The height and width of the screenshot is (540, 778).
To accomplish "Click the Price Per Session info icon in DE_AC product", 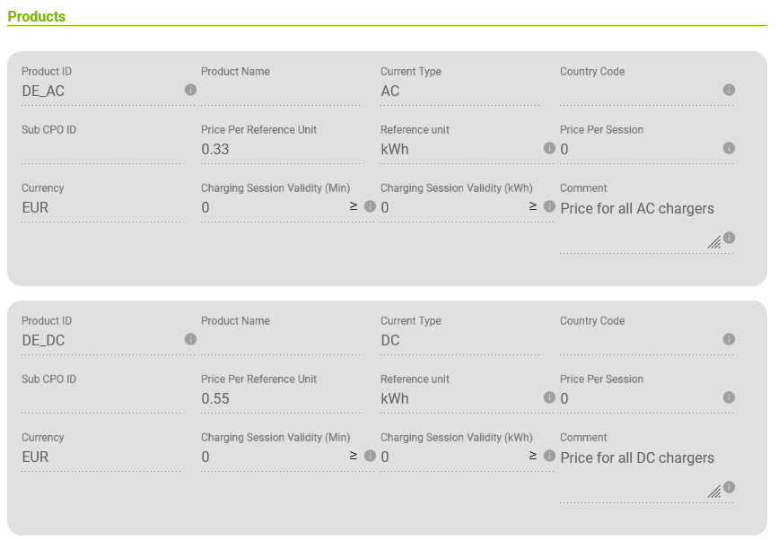I will tap(729, 148).
